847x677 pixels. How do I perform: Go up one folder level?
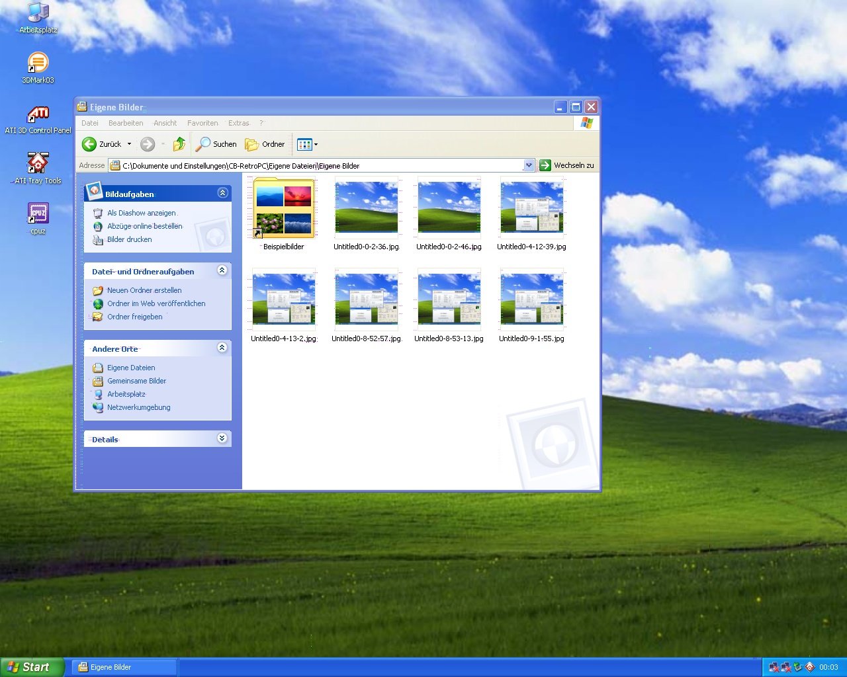(x=179, y=144)
